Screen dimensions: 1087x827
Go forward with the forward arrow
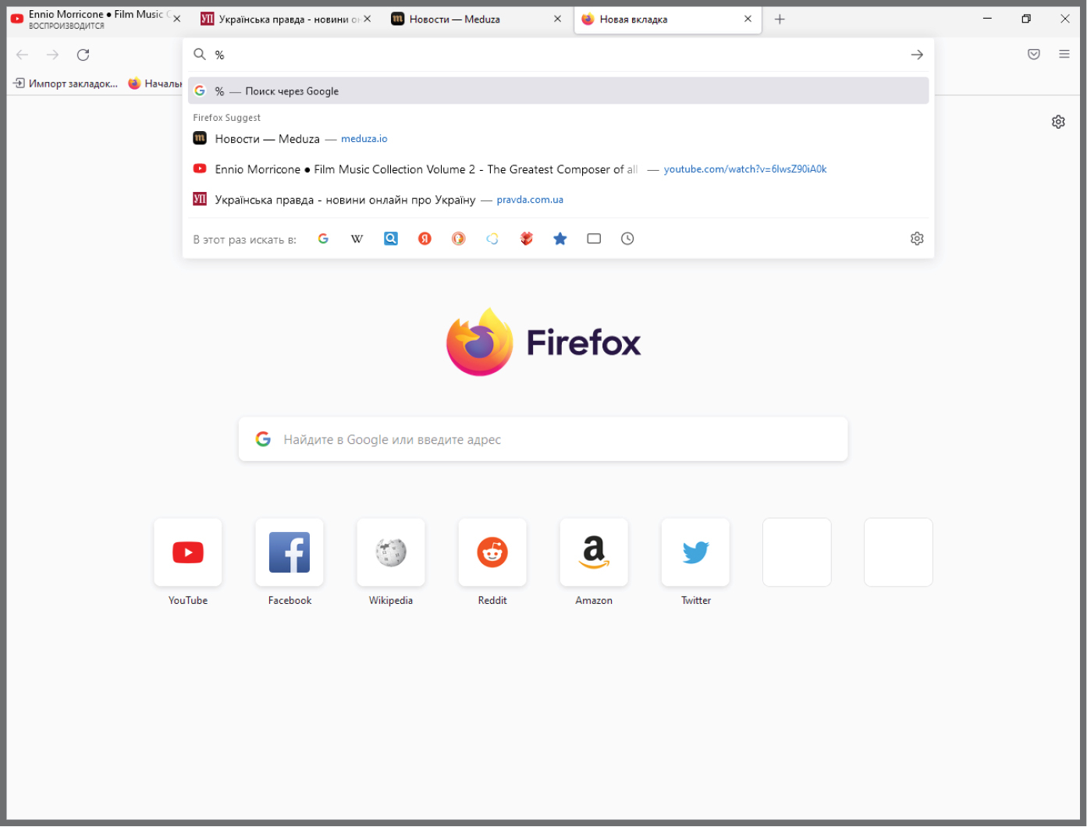point(52,55)
